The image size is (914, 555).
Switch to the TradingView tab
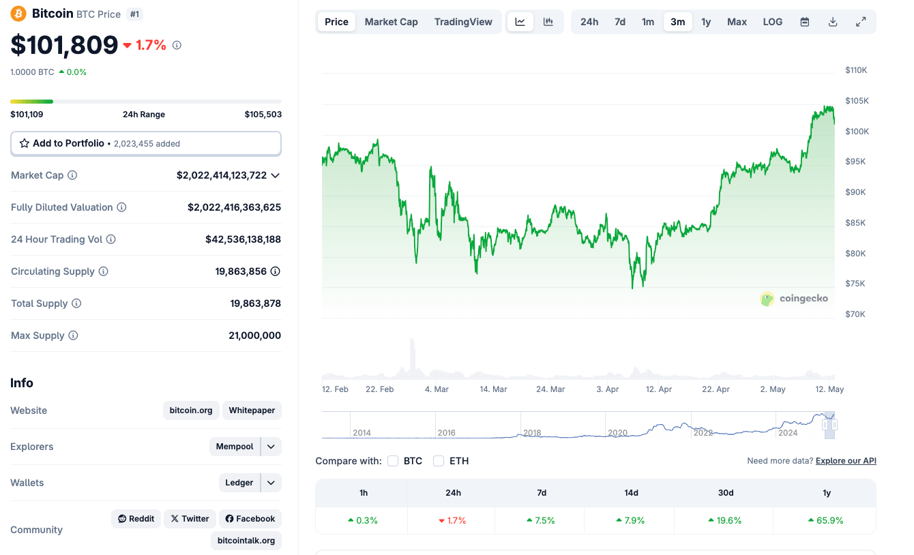pyautogui.click(x=463, y=21)
